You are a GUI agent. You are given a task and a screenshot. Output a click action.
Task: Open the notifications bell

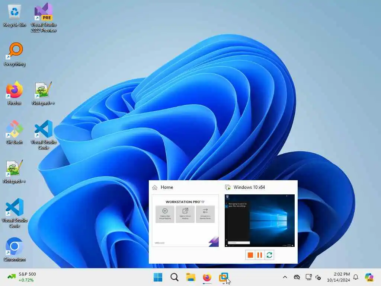pyautogui.click(x=356, y=277)
